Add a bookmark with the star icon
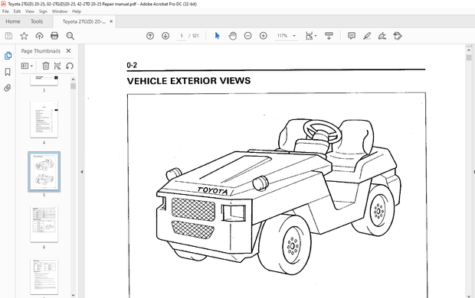Screen dimensions: 475x298 click(24, 36)
